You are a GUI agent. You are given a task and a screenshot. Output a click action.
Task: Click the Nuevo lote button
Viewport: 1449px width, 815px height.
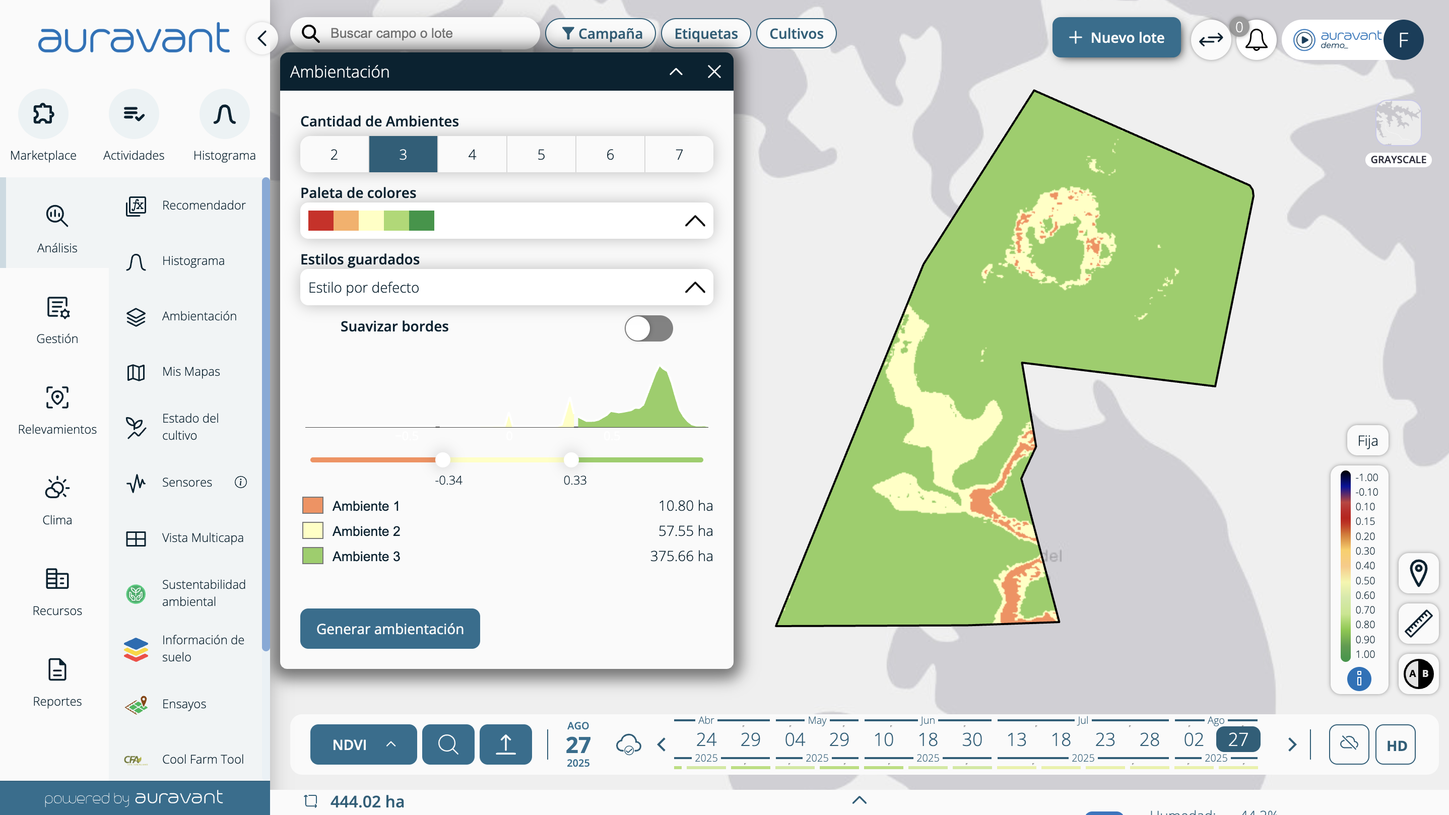tap(1116, 38)
